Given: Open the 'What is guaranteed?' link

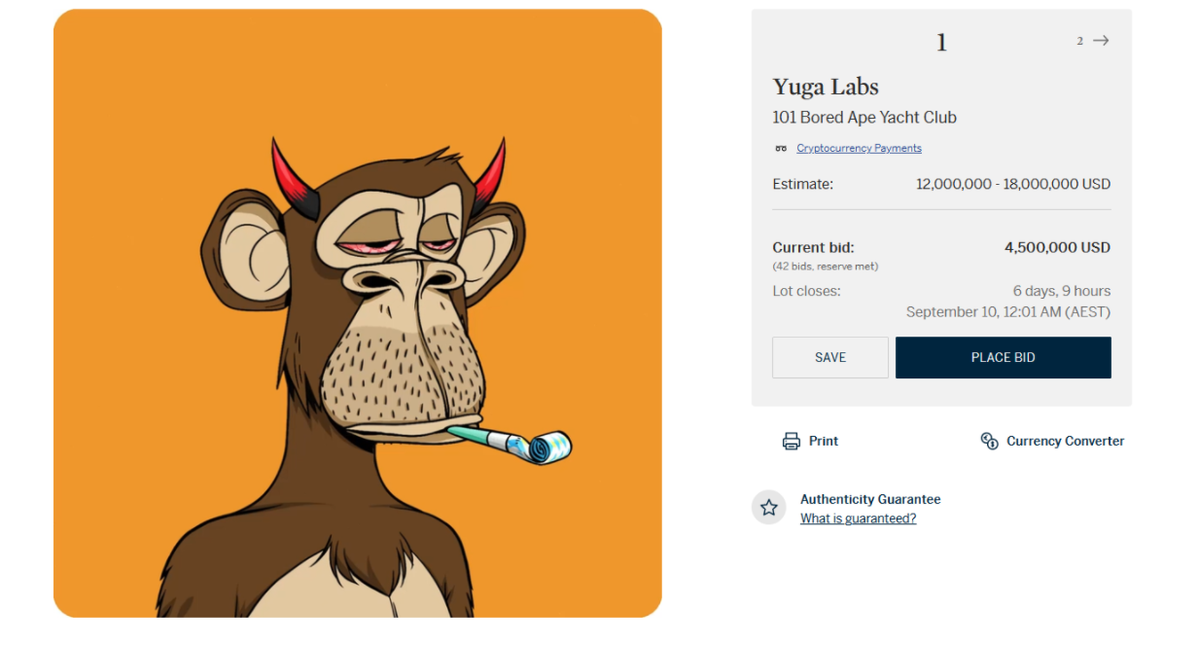Looking at the screenshot, I should coord(858,519).
